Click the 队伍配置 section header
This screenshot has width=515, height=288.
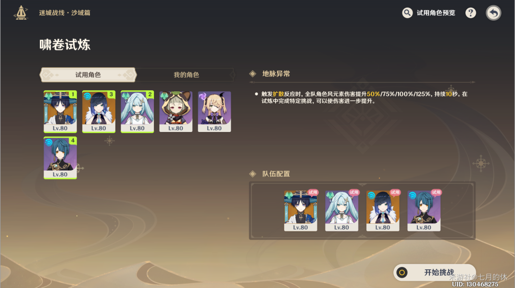(276, 174)
